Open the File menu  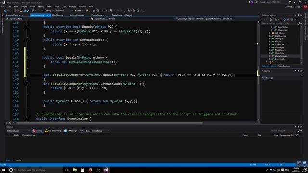click(x=3, y=6)
